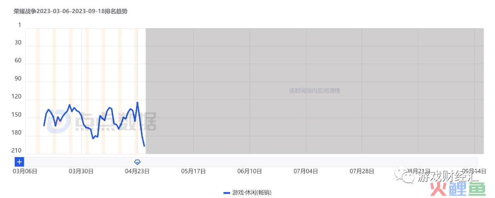Select the 06月10日 date label

[249, 171]
